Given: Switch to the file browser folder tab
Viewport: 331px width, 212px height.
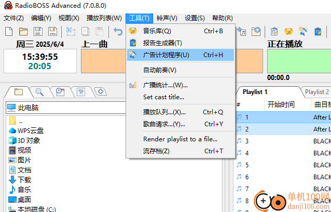Looking at the screenshot, I should click(19, 92).
